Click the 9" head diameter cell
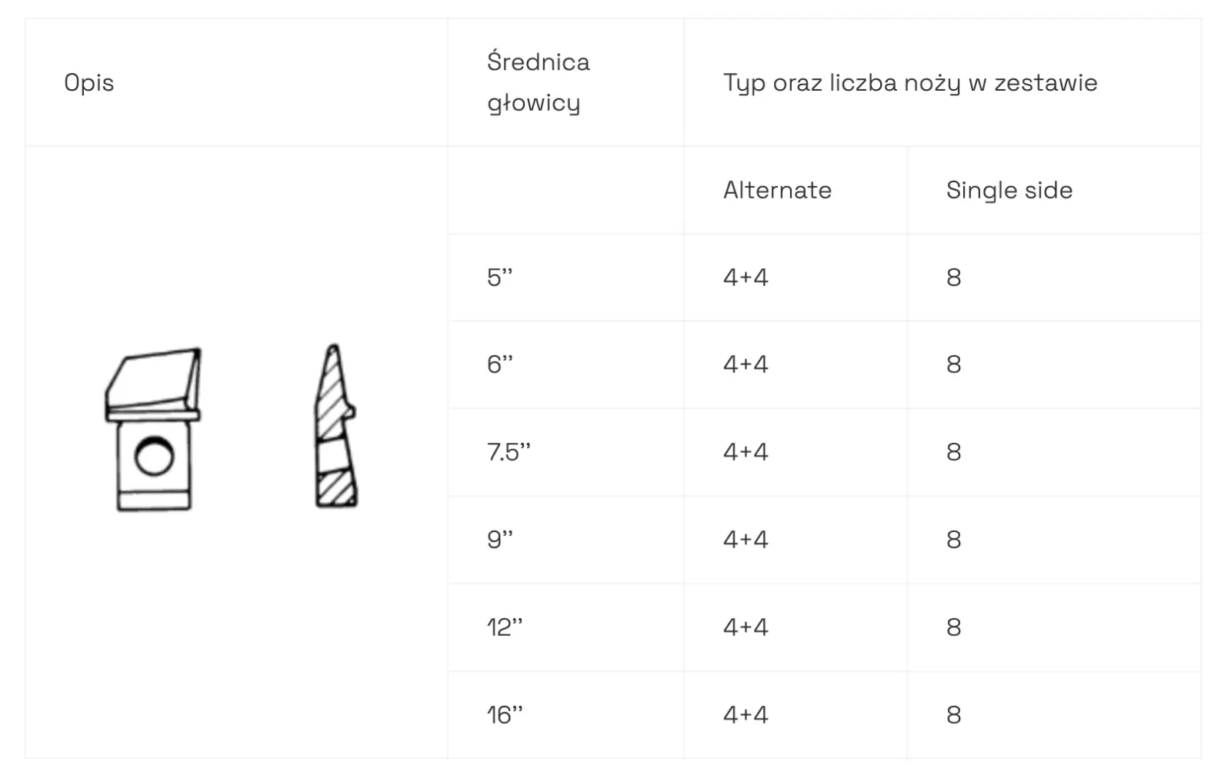The width and height of the screenshot is (1231, 782). click(500, 539)
